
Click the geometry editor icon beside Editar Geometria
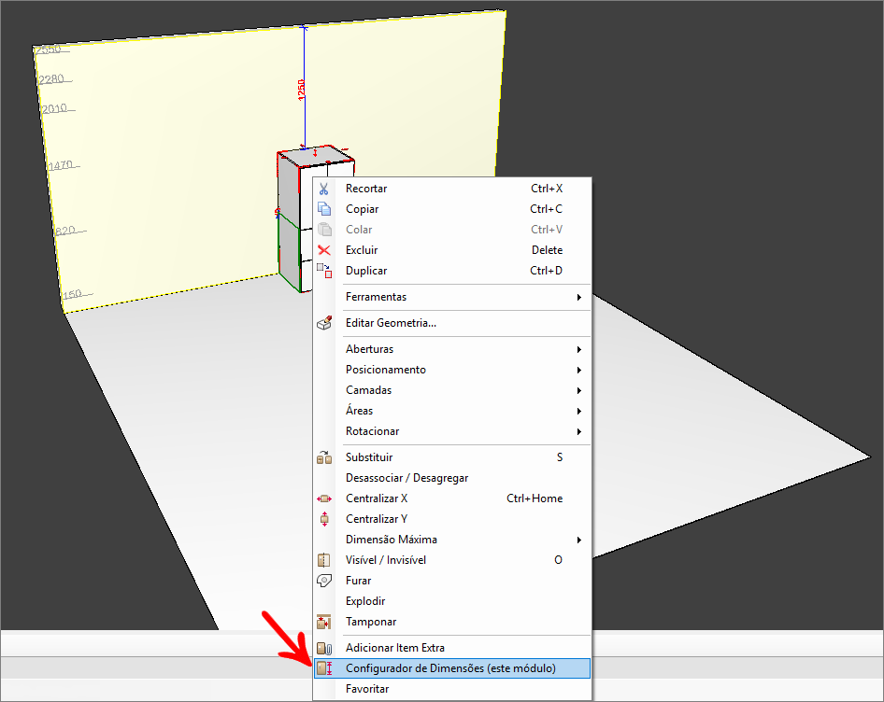[x=324, y=323]
